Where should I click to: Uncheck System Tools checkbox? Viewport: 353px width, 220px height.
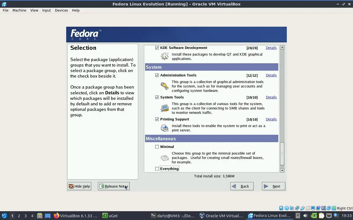pos(157,97)
